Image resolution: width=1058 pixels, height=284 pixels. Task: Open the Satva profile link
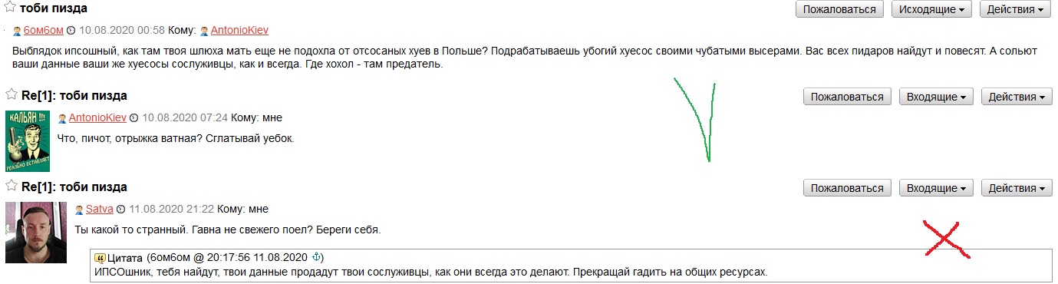(x=100, y=210)
